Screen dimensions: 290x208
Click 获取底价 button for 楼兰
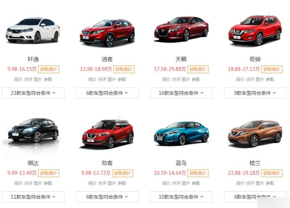[x=272, y=173]
